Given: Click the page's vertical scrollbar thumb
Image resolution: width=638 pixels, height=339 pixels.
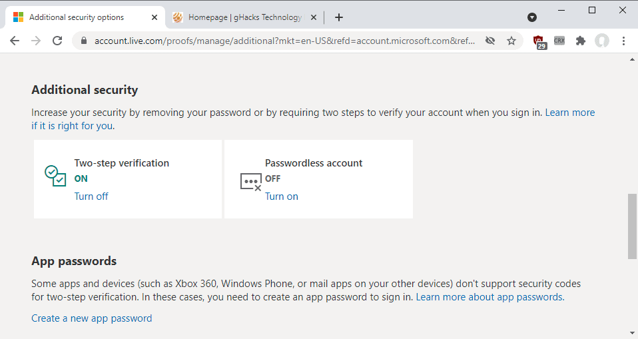Looking at the screenshot, I should pos(632,226).
